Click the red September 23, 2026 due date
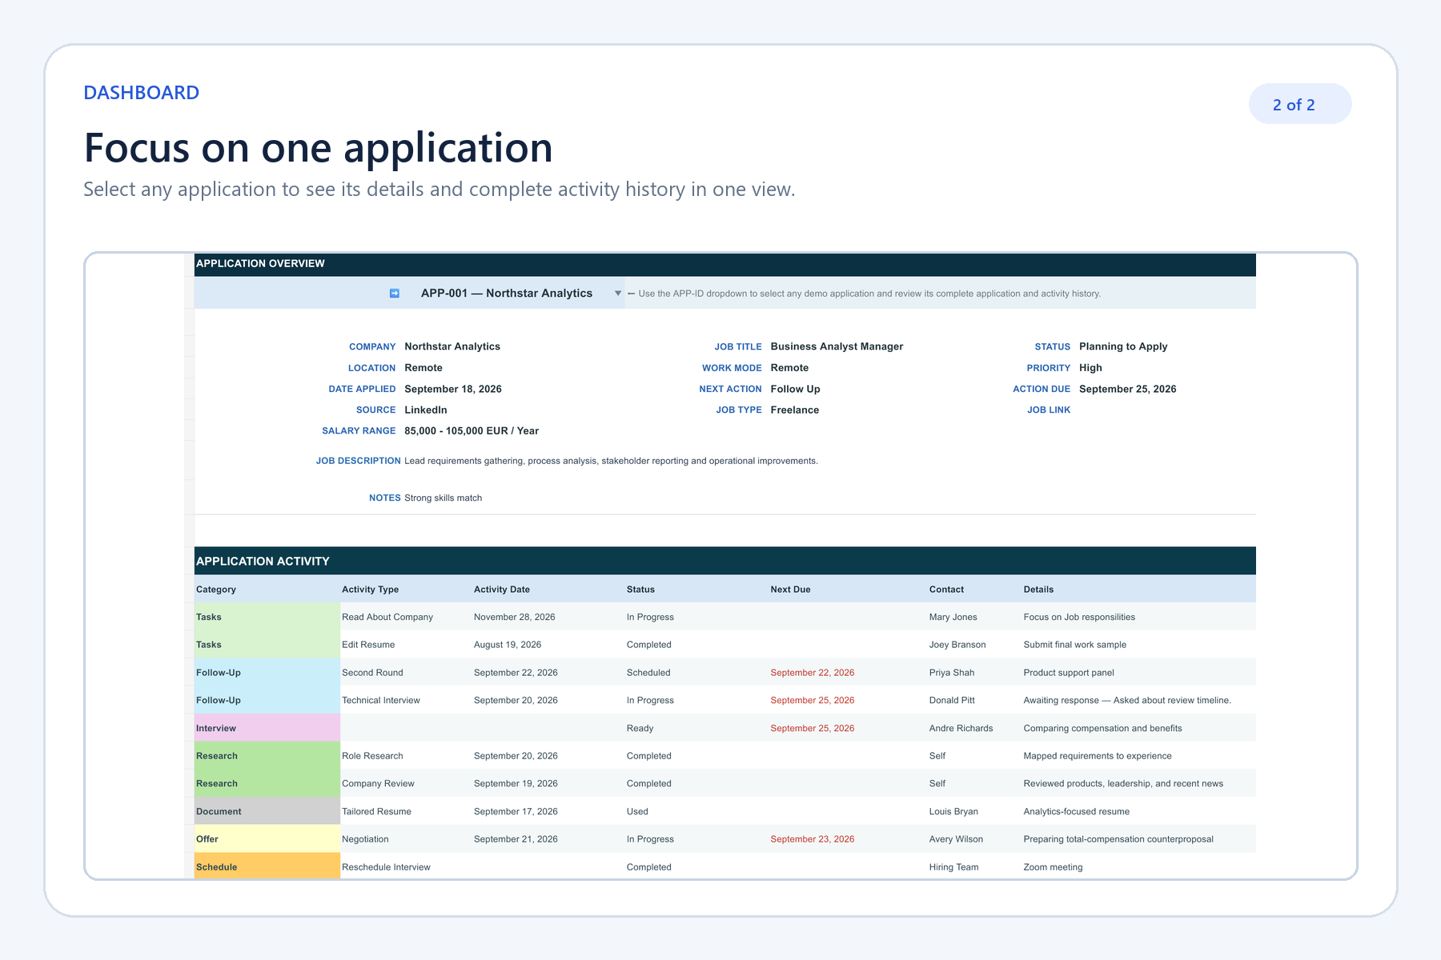 [x=813, y=839]
